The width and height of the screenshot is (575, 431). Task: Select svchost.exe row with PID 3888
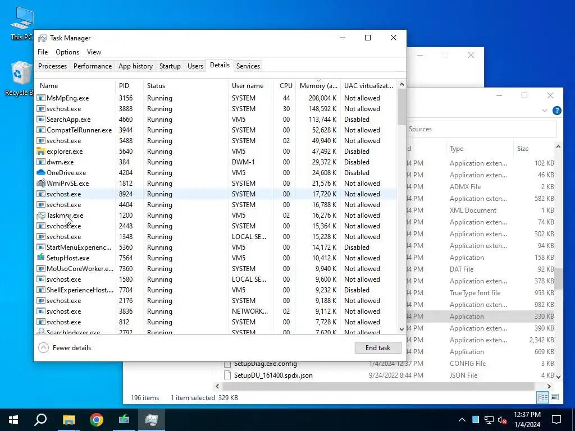(x=216, y=109)
